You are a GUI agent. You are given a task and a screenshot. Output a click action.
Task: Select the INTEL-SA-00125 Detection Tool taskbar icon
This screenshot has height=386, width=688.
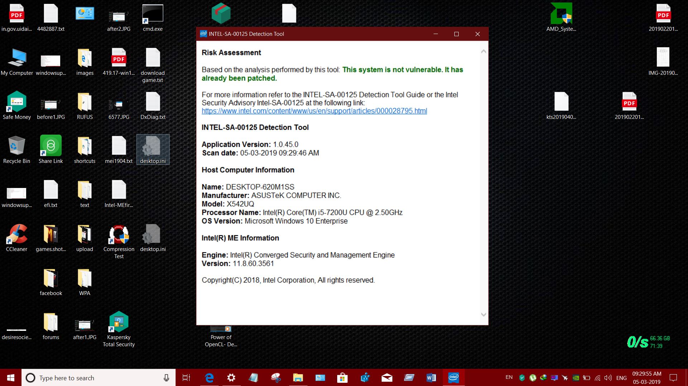point(454,377)
